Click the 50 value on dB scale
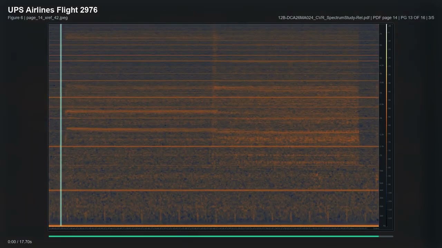Screen dimensions: 442x248 390,108
